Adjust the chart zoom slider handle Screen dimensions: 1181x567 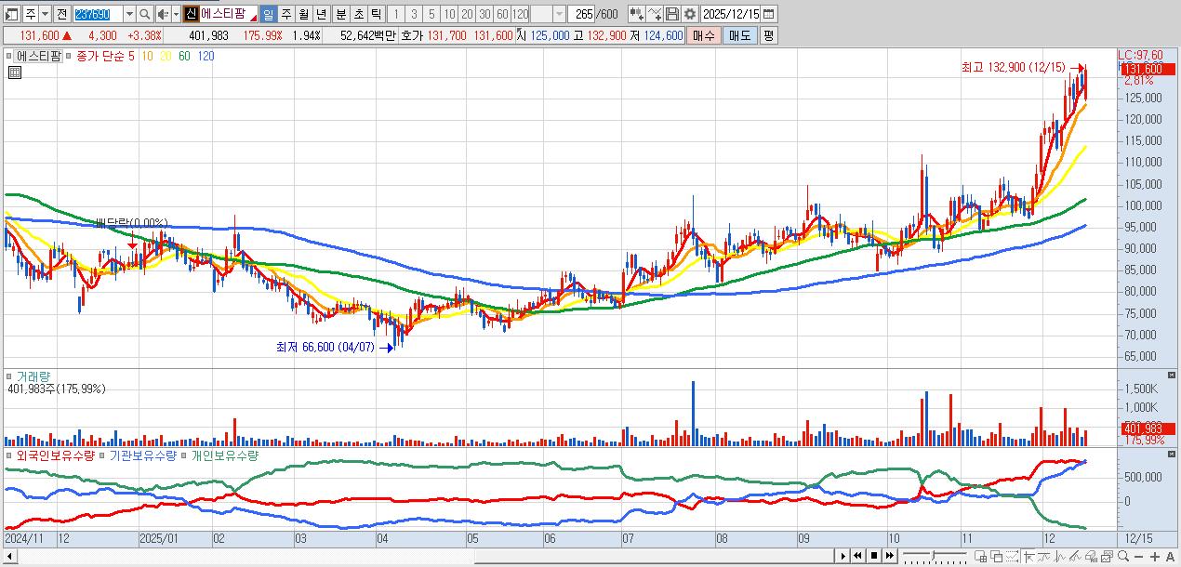933,556
